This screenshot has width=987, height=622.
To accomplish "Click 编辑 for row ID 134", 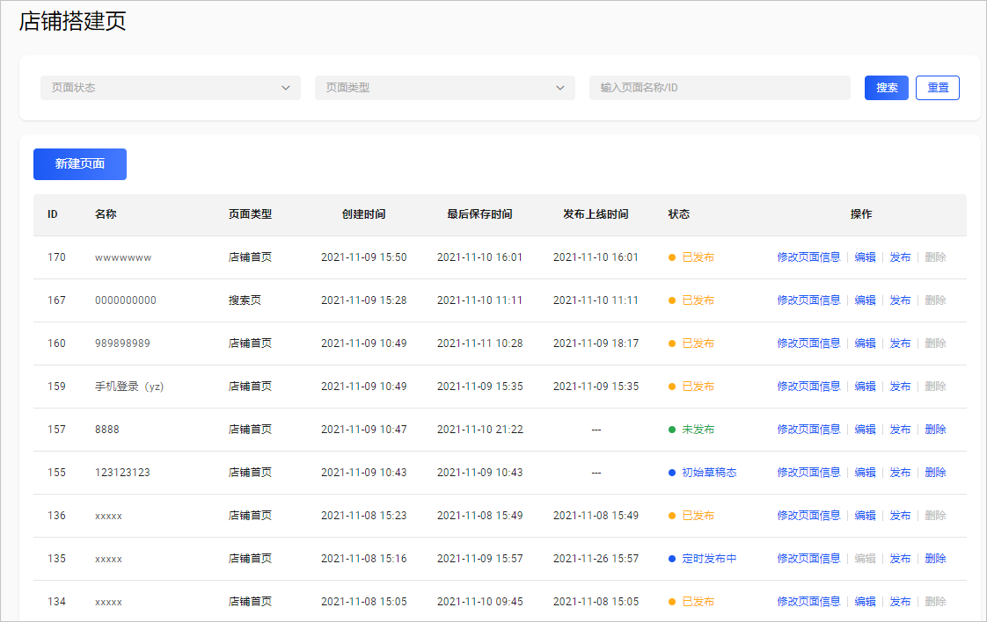I will (865, 602).
